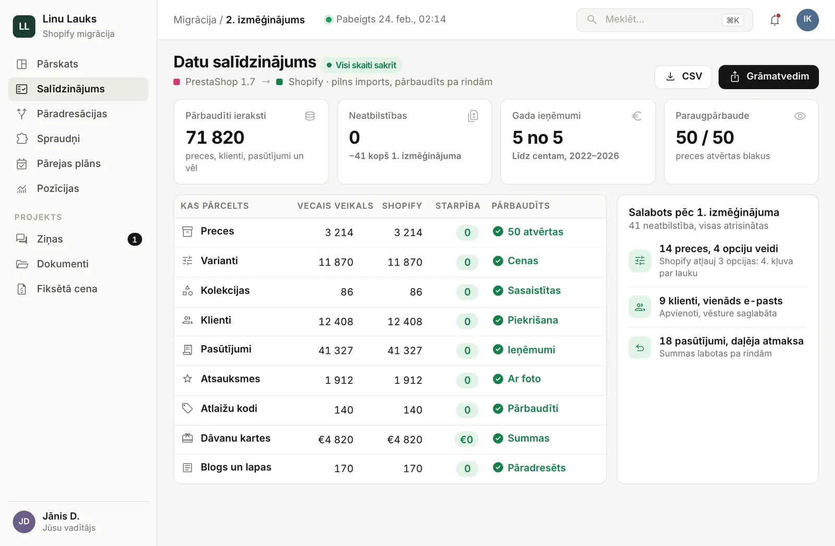Click the Ieņēmumi checked status
Image resolution: width=835 pixels, height=546 pixels.
point(524,350)
